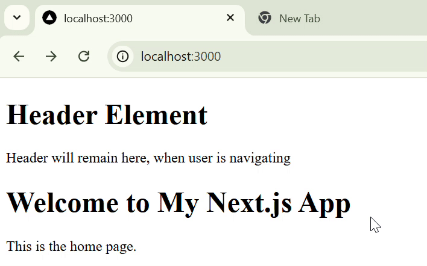
Task: Go forward using the forward arrow
Action: pyautogui.click(x=51, y=57)
